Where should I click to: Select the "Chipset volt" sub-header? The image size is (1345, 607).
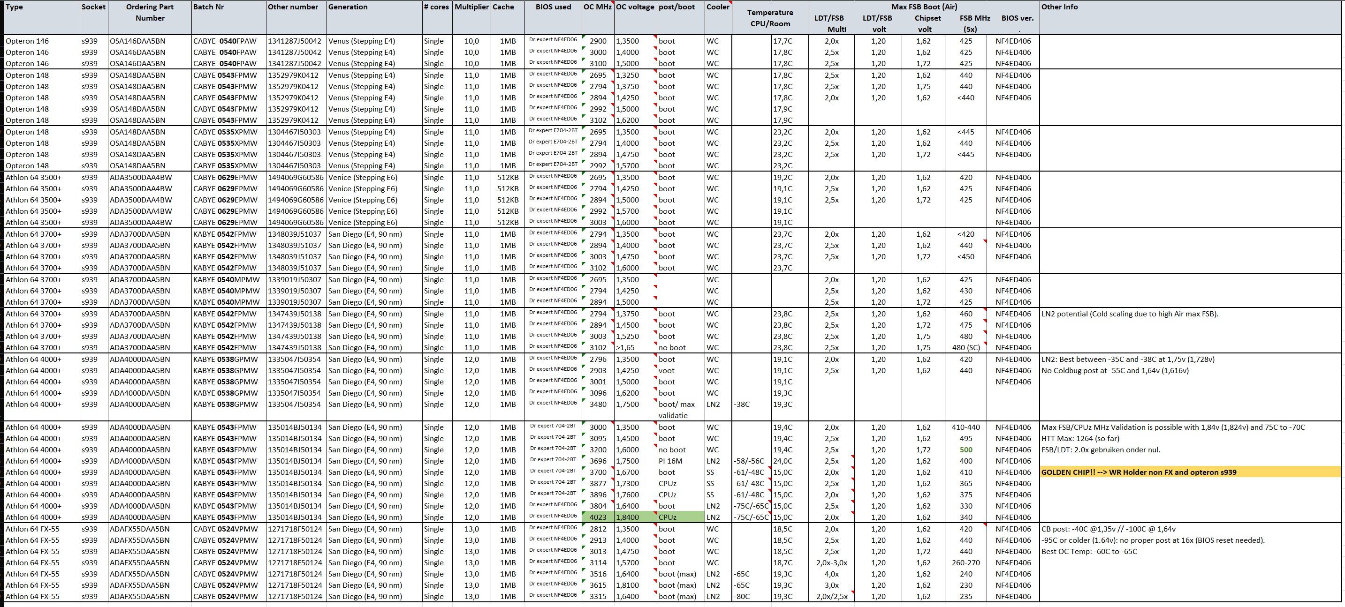tap(927, 23)
